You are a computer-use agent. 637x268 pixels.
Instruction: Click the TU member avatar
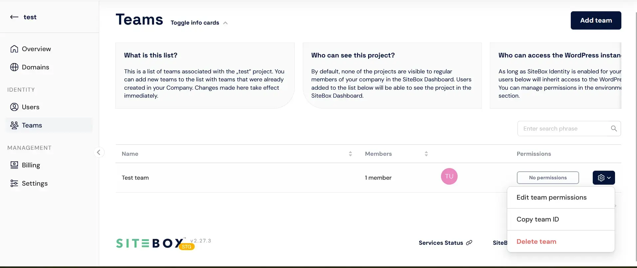point(449,176)
